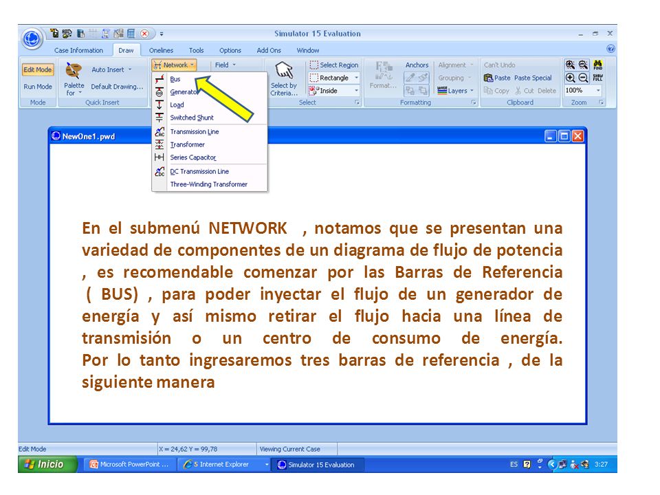Open the Zoom group dialog launcher
660x495 pixels.
point(602,102)
